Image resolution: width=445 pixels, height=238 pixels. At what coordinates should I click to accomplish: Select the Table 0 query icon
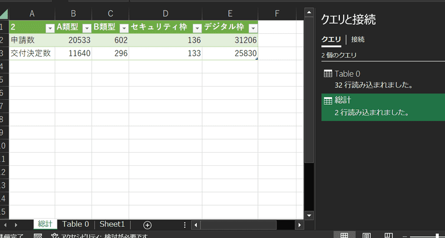point(328,74)
